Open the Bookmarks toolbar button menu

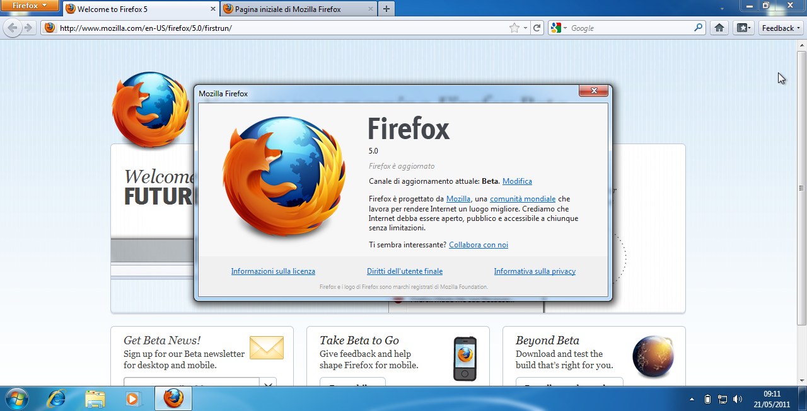(x=743, y=28)
